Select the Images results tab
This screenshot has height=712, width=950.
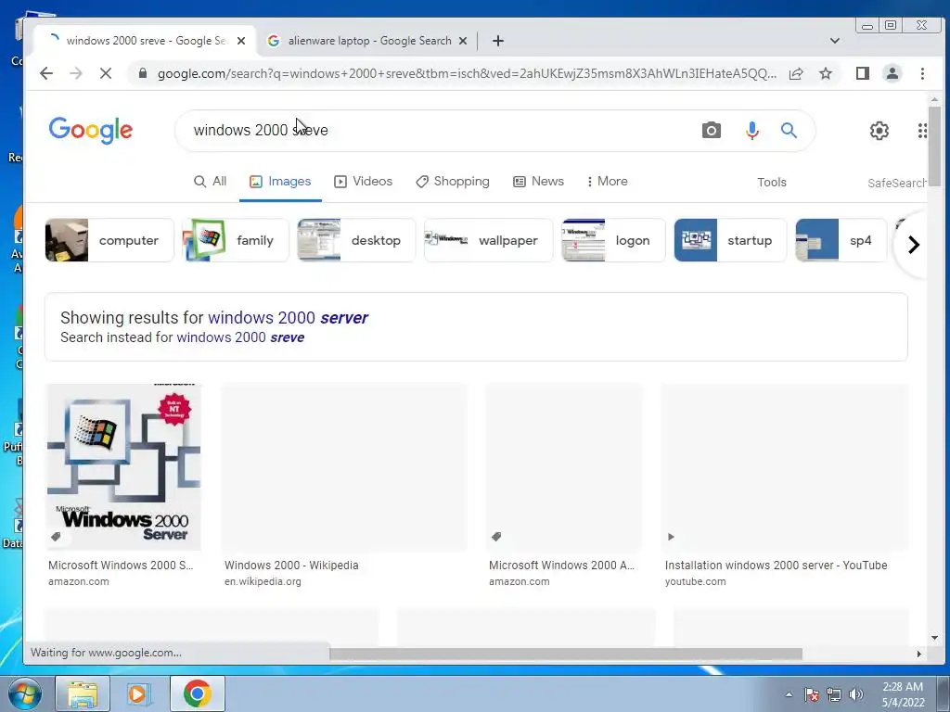point(280,181)
